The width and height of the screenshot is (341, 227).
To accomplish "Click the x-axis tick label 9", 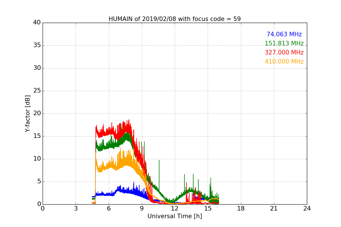I will (x=142, y=209).
